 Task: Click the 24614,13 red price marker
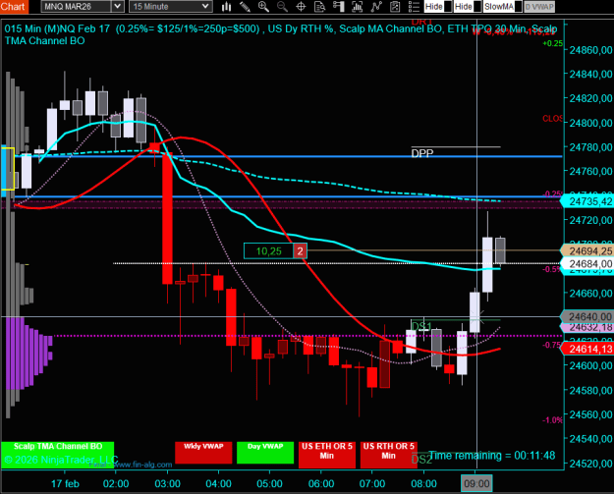[x=587, y=349]
